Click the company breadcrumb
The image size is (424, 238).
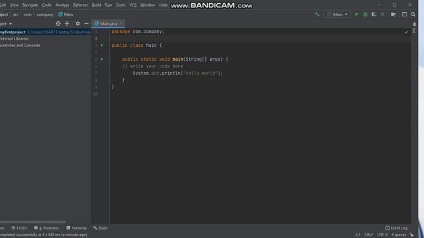45,15
